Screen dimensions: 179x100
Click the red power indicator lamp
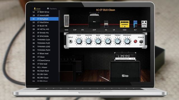[x=135, y=41]
